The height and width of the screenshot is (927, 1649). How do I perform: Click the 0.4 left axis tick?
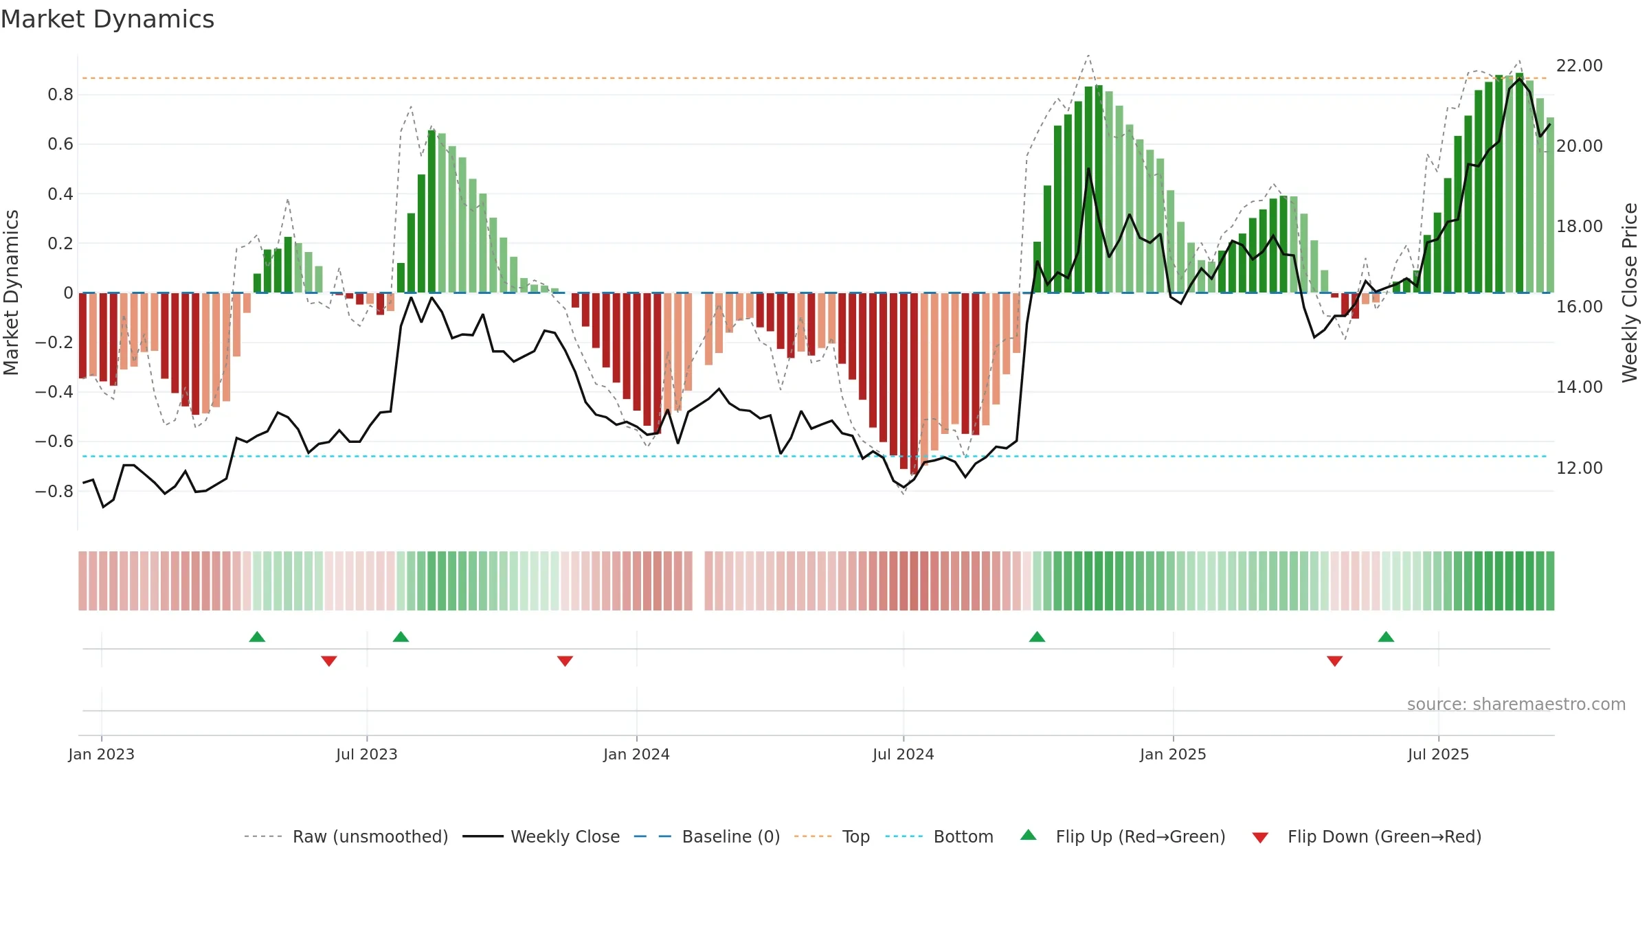point(60,194)
